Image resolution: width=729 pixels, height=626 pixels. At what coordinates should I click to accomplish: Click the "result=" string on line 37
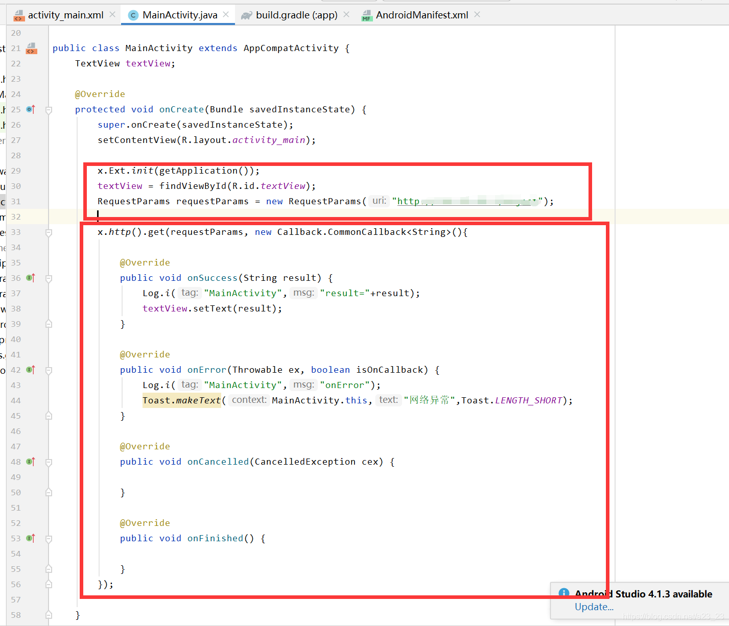[345, 293]
